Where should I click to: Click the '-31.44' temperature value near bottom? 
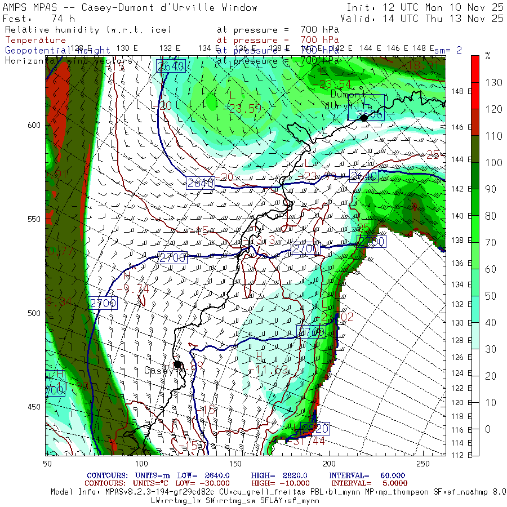[305, 441]
